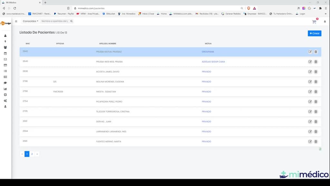This screenshot has height=186, width=330.
Task: Click the lightning bolt sidebar icon
Action: click(5, 42)
